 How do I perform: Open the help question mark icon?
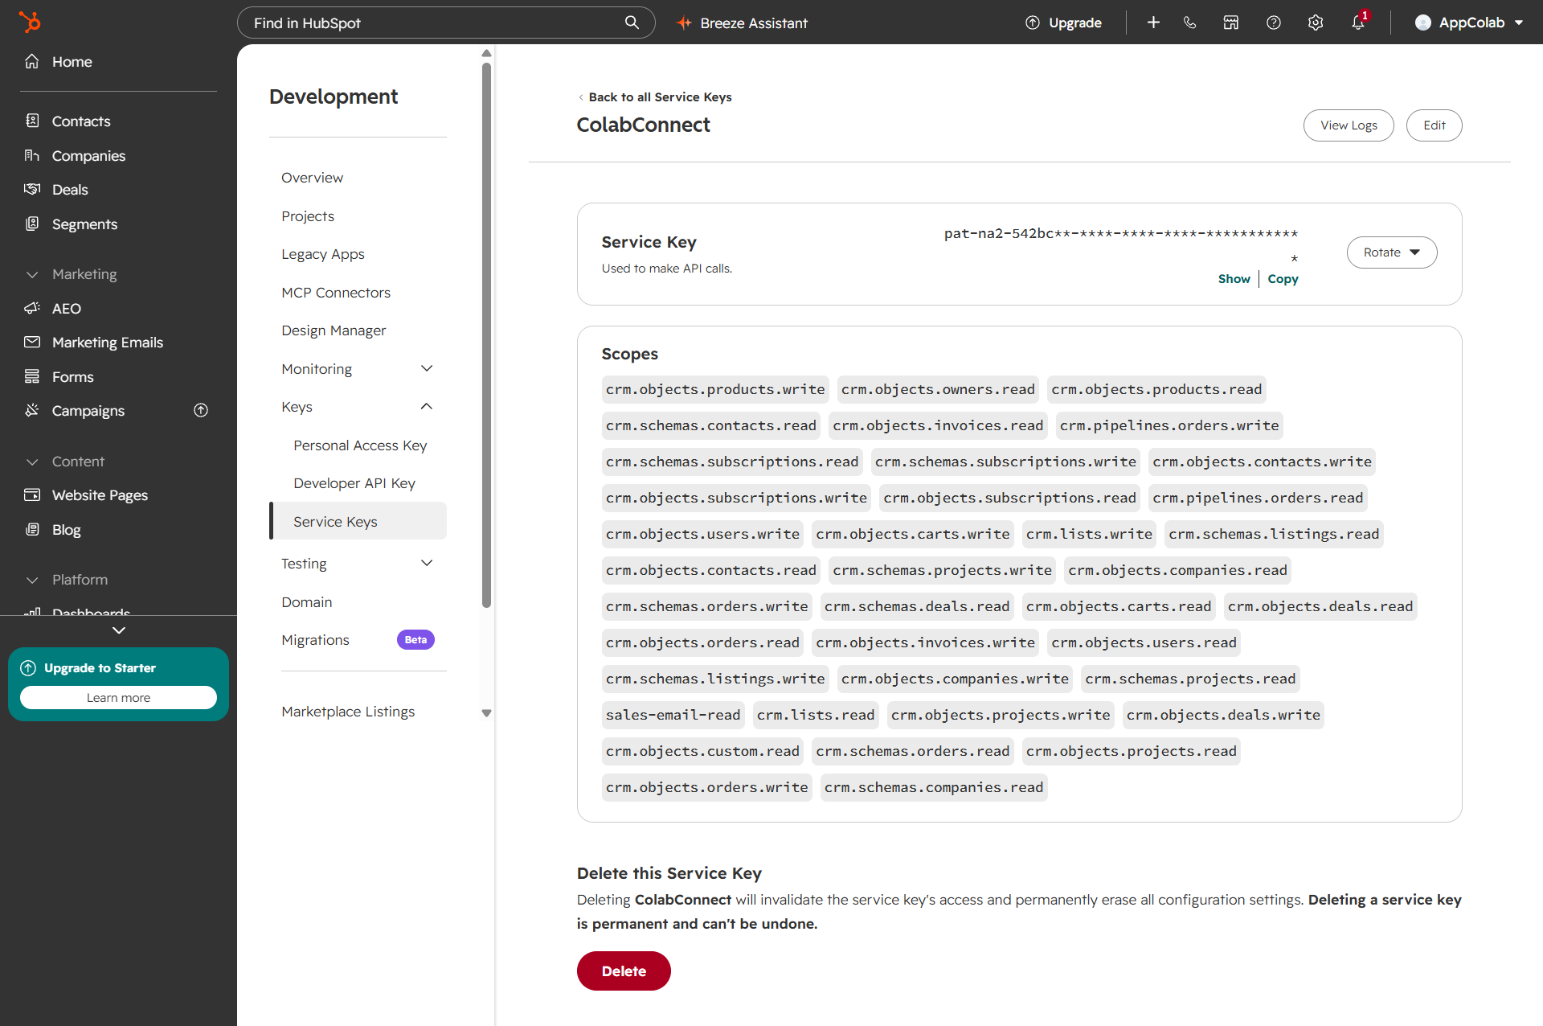click(x=1274, y=23)
